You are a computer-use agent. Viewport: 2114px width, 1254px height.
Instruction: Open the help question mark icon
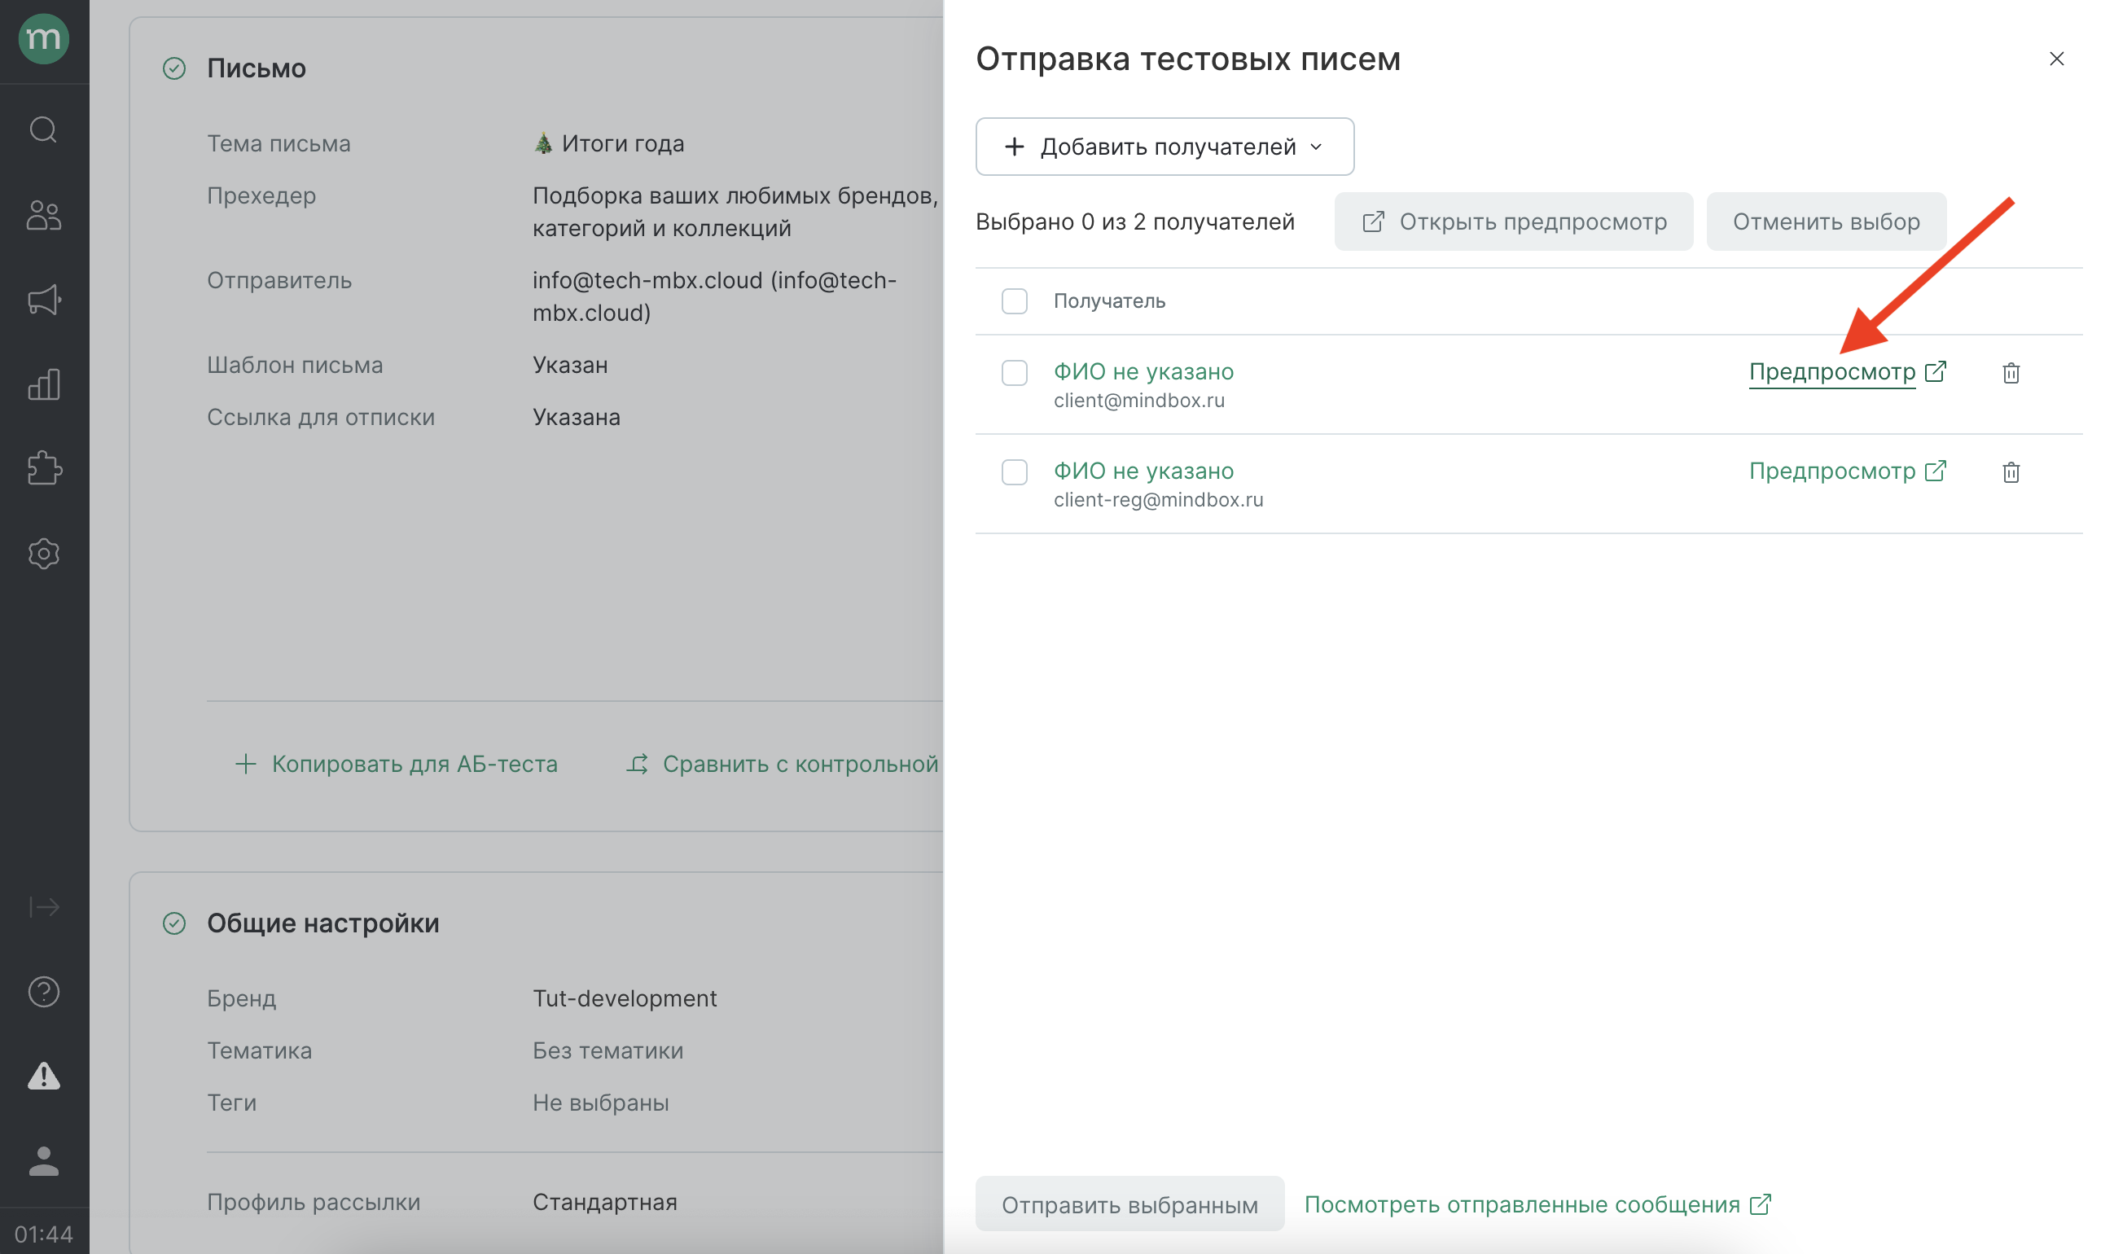[44, 991]
